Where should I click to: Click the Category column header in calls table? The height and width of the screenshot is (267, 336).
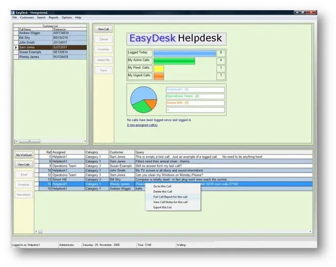pyautogui.click(x=97, y=152)
